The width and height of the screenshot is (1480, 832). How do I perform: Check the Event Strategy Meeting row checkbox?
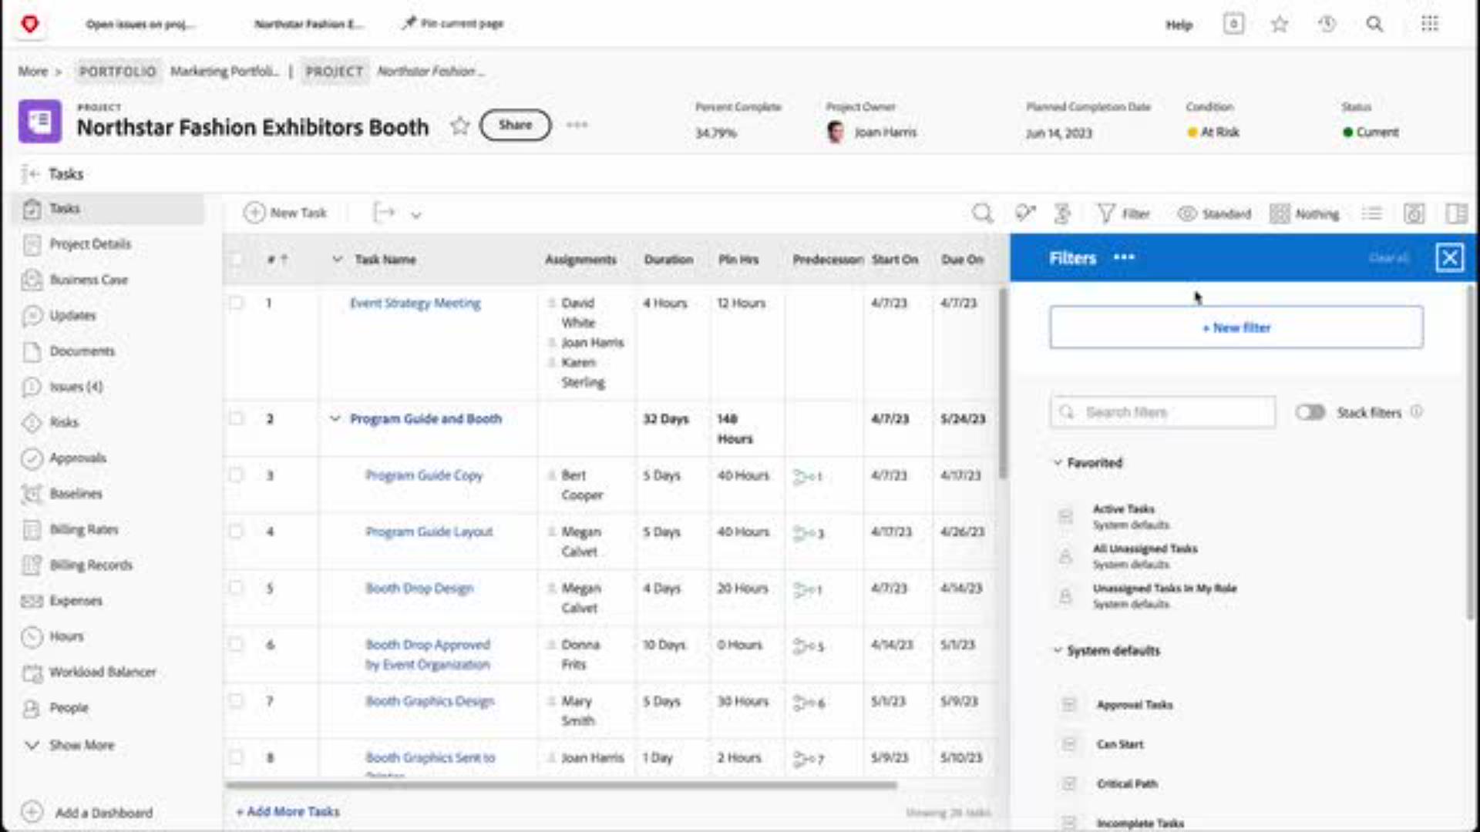tap(236, 303)
